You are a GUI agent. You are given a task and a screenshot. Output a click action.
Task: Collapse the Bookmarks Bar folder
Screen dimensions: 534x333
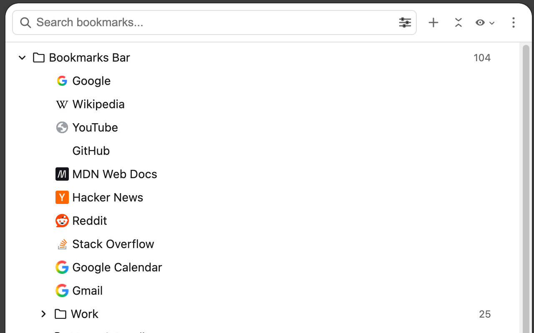(x=22, y=57)
